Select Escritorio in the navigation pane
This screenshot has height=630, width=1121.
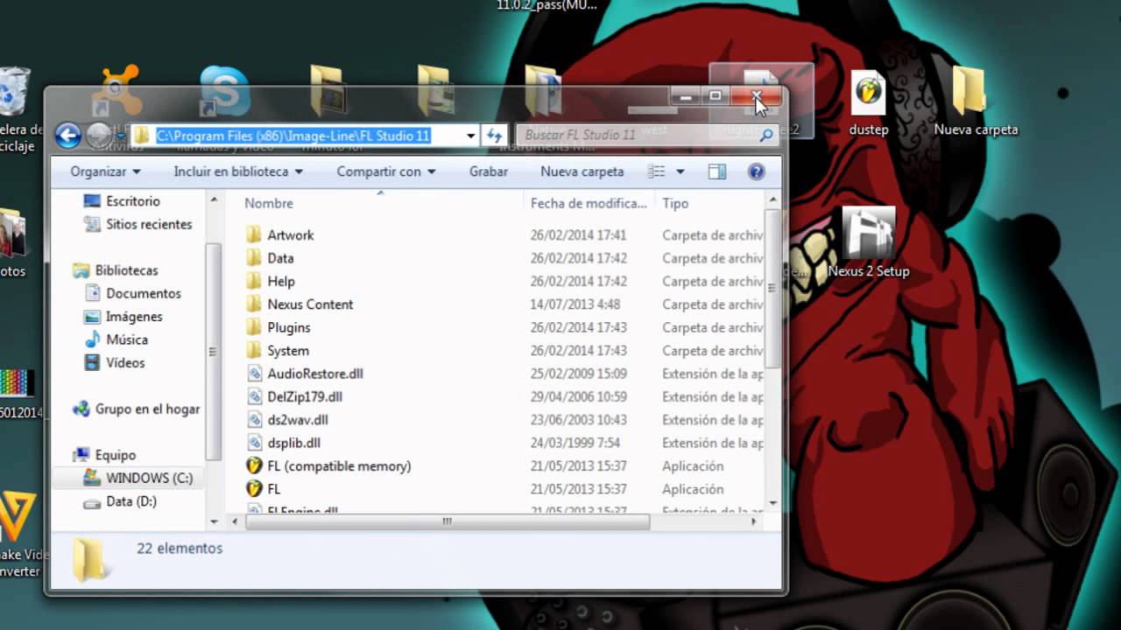(x=133, y=201)
